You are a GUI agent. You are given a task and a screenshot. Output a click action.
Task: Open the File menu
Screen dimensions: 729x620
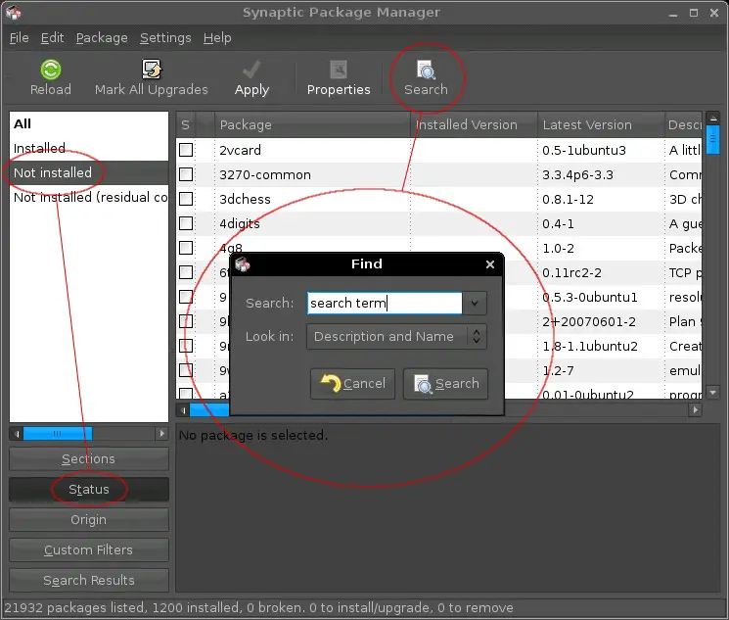pos(19,37)
